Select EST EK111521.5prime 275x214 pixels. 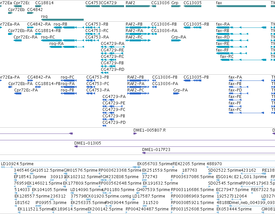35,209
